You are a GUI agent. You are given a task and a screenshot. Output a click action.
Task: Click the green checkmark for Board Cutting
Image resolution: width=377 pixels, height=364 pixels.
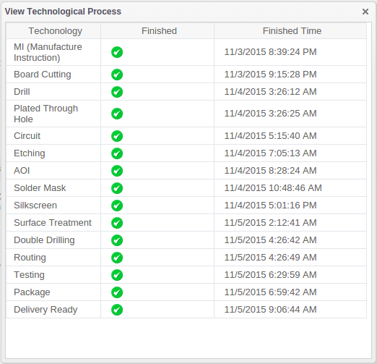coord(117,75)
